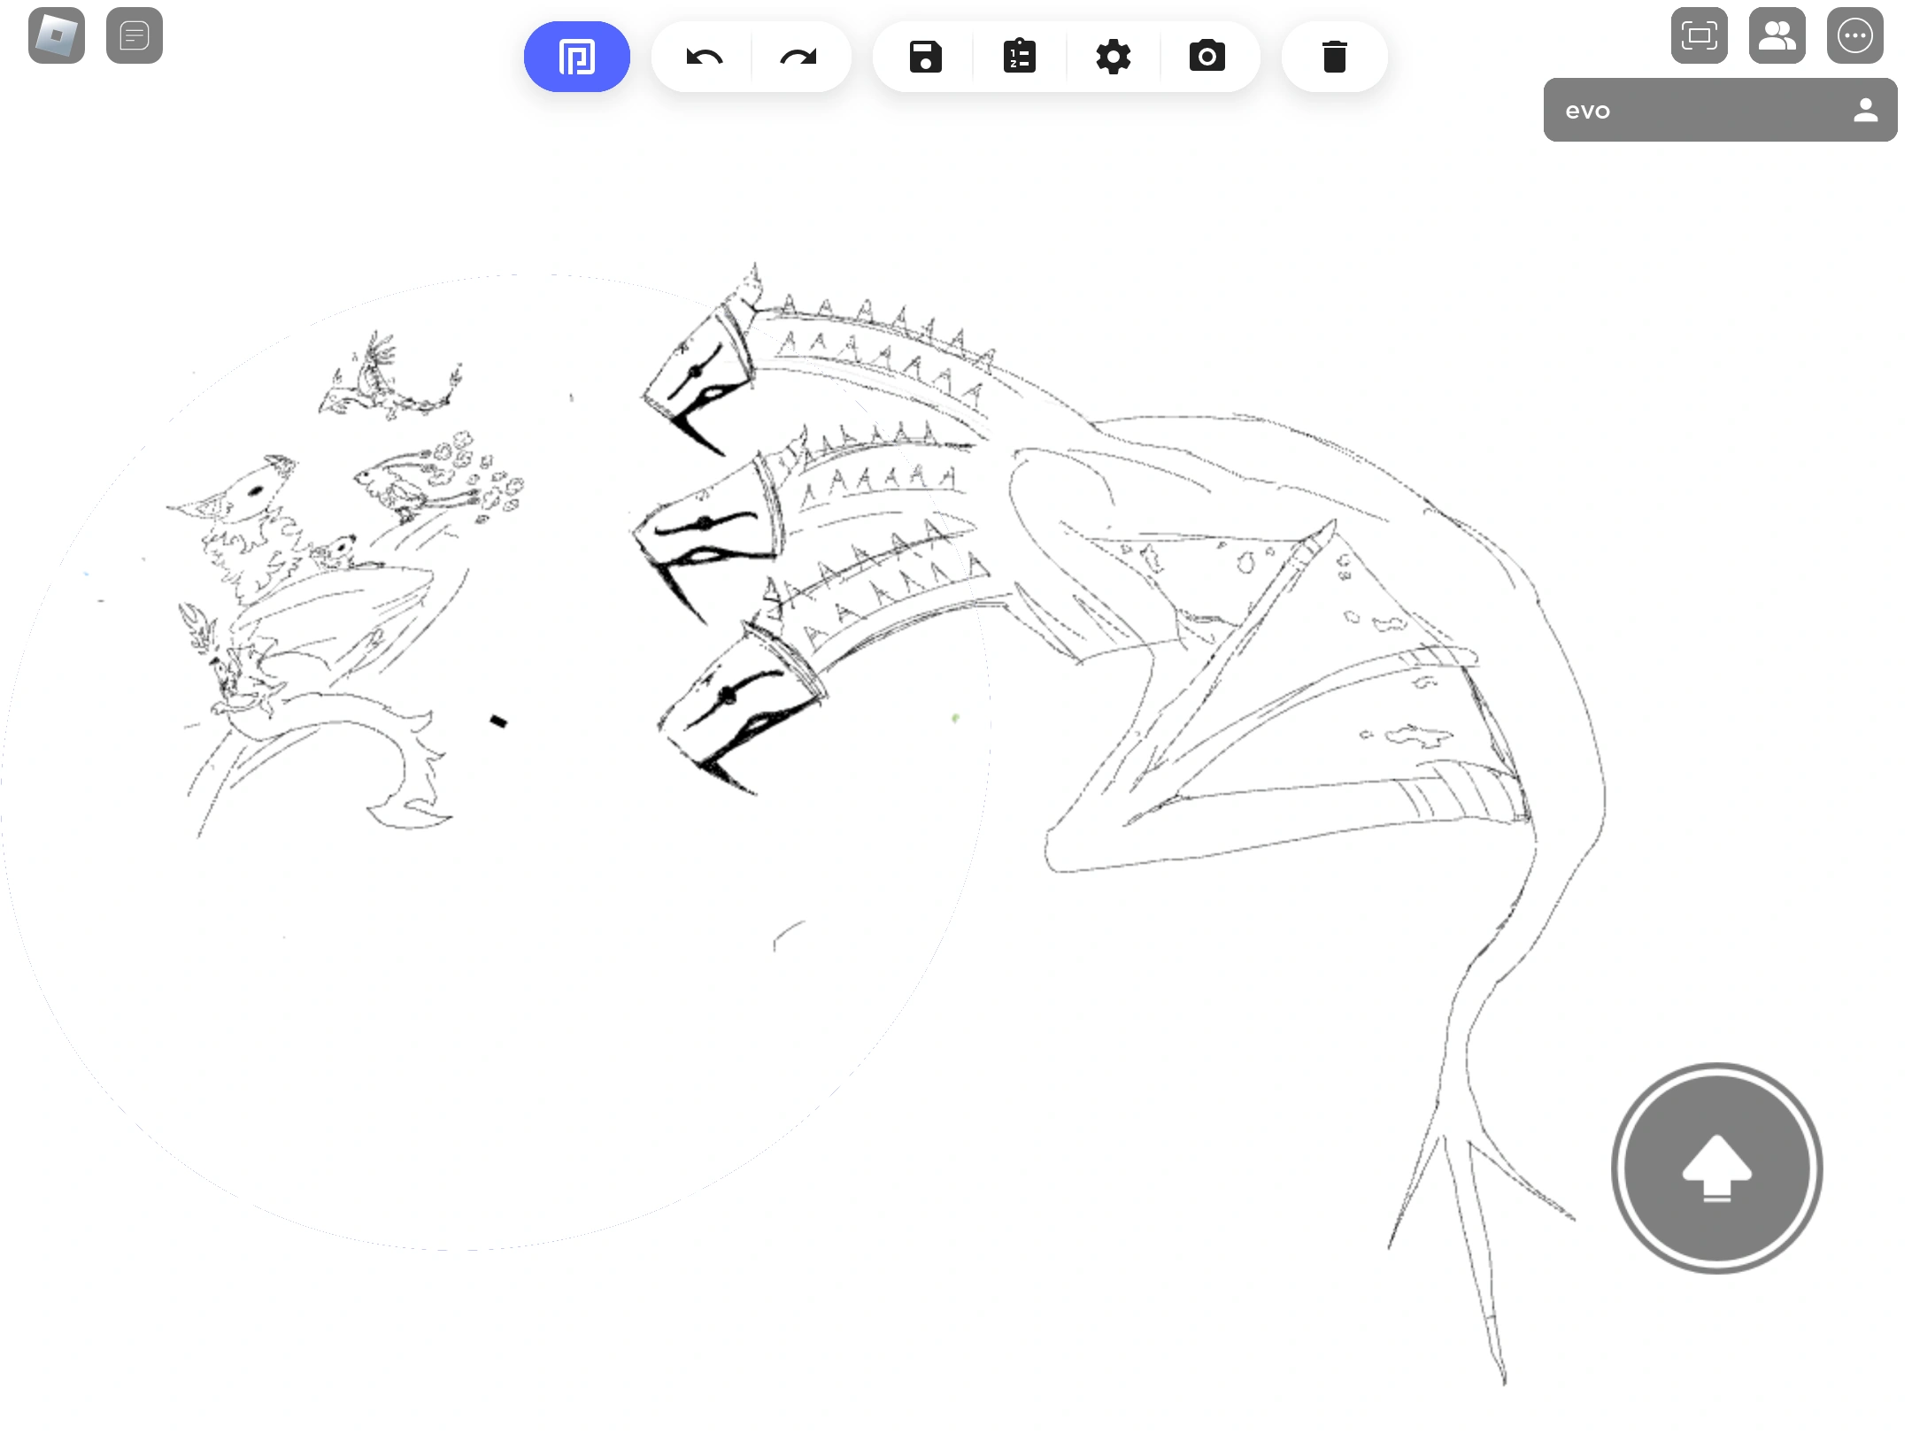
Task: Undo the last drawing stroke
Action: (x=701, y=56)
